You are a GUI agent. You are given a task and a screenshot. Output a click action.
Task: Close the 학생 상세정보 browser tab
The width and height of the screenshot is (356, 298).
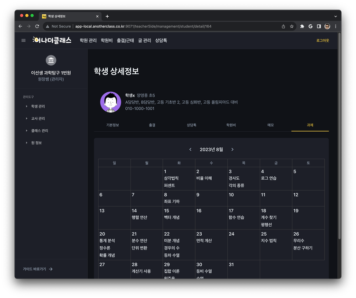click(x=97, y=16)
